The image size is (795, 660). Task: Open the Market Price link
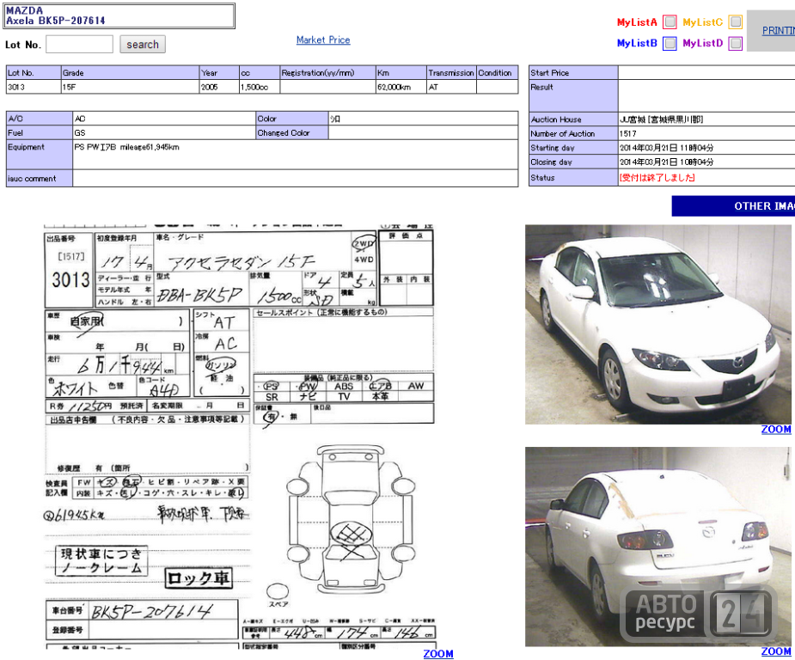(x=323, y=40)
